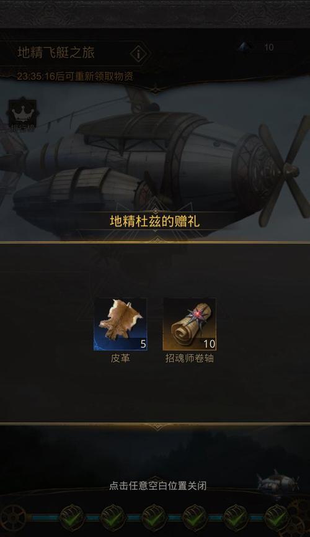Tap the 皮革 leather reward icon
310x537 pixels.
120,324
